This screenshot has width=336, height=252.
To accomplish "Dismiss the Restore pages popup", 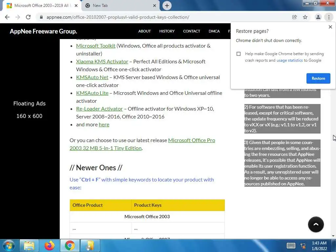I will tap(330, 27).
